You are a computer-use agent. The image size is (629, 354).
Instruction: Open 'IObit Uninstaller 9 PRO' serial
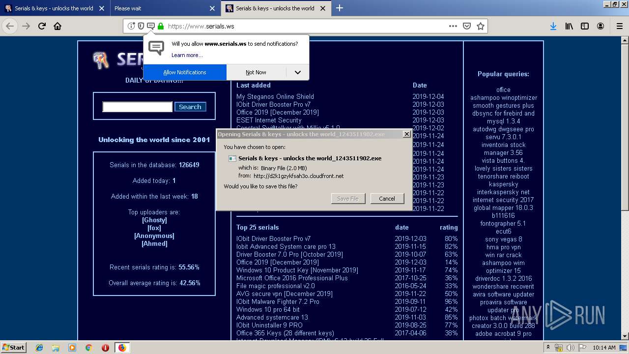pos(269,325)
